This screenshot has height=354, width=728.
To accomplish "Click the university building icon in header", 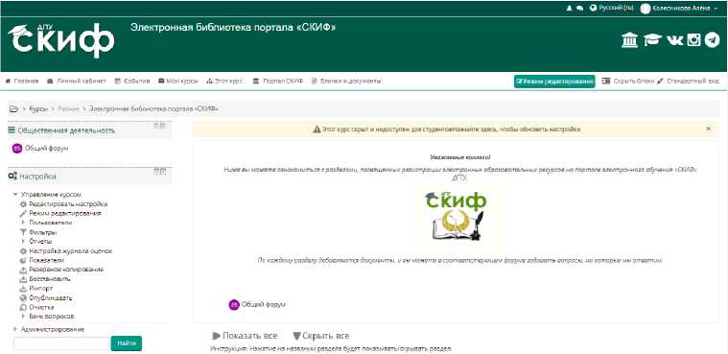I will pyautogui.click(x=629, y=40).
